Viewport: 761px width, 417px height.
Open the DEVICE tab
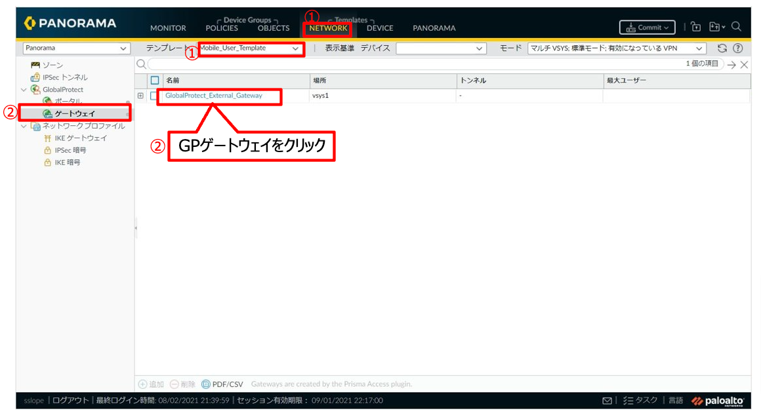point(380,28)
